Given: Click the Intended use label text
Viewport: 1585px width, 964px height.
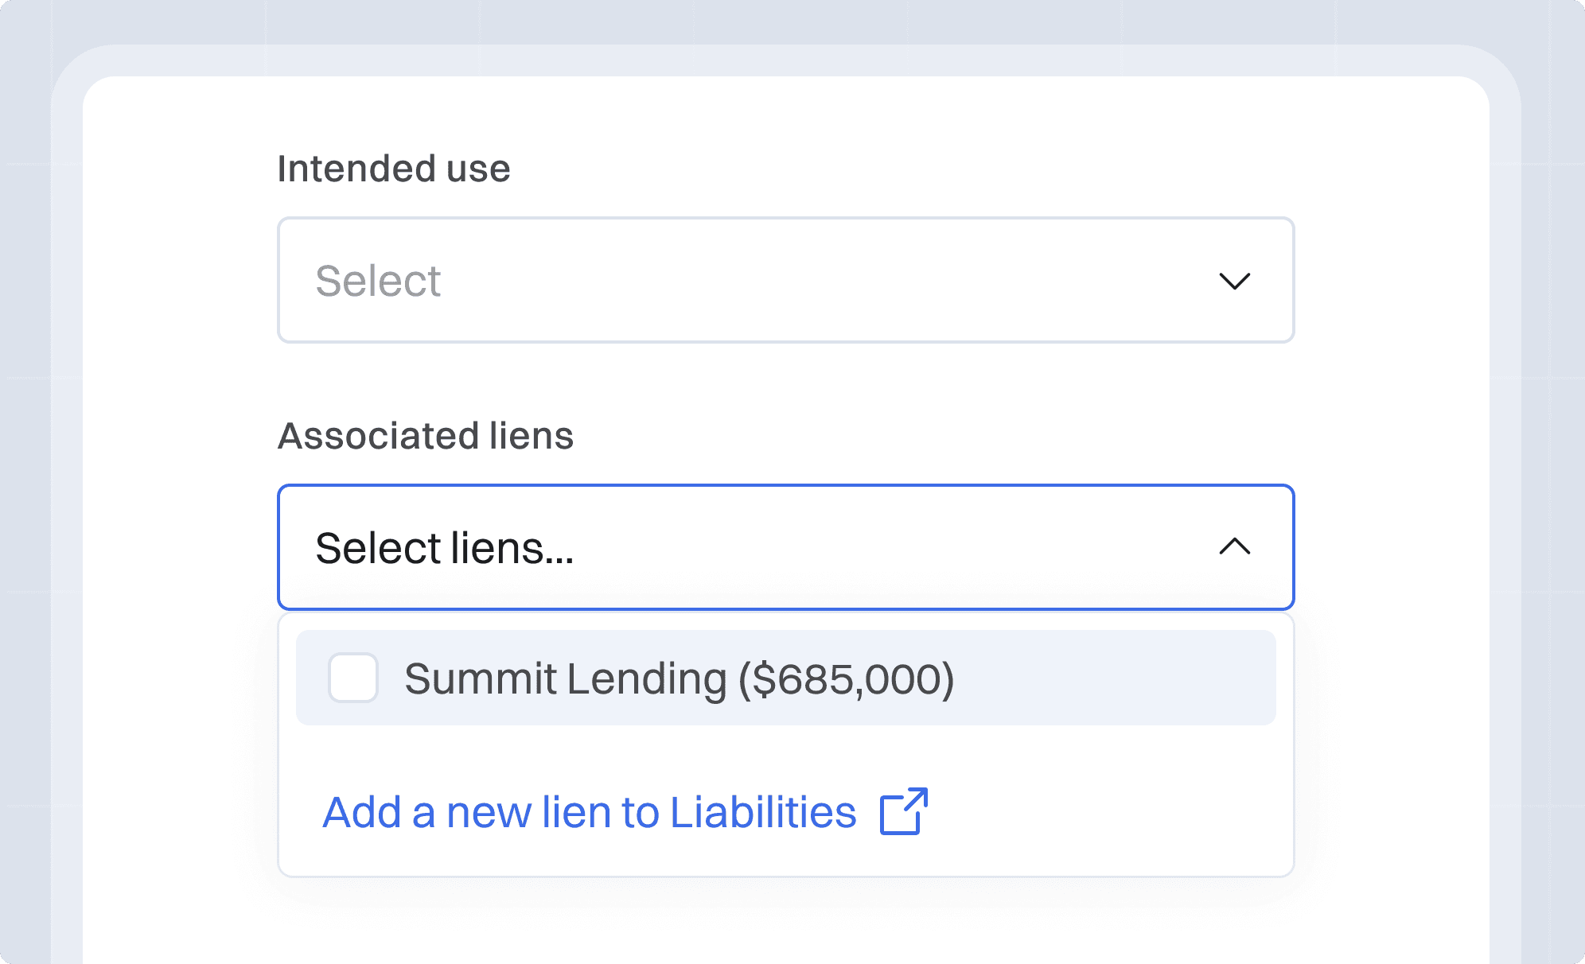Looking at the screenshot, I should point(393,168).
